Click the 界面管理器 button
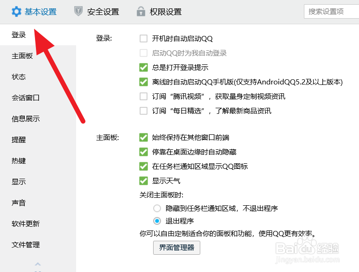This screenshot has width=359, height=272. [x=176, y=248]
